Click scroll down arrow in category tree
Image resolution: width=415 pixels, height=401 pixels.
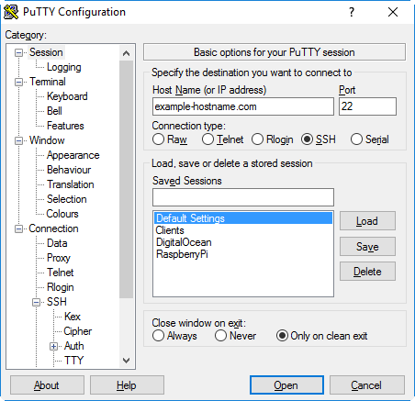point(126,361)
